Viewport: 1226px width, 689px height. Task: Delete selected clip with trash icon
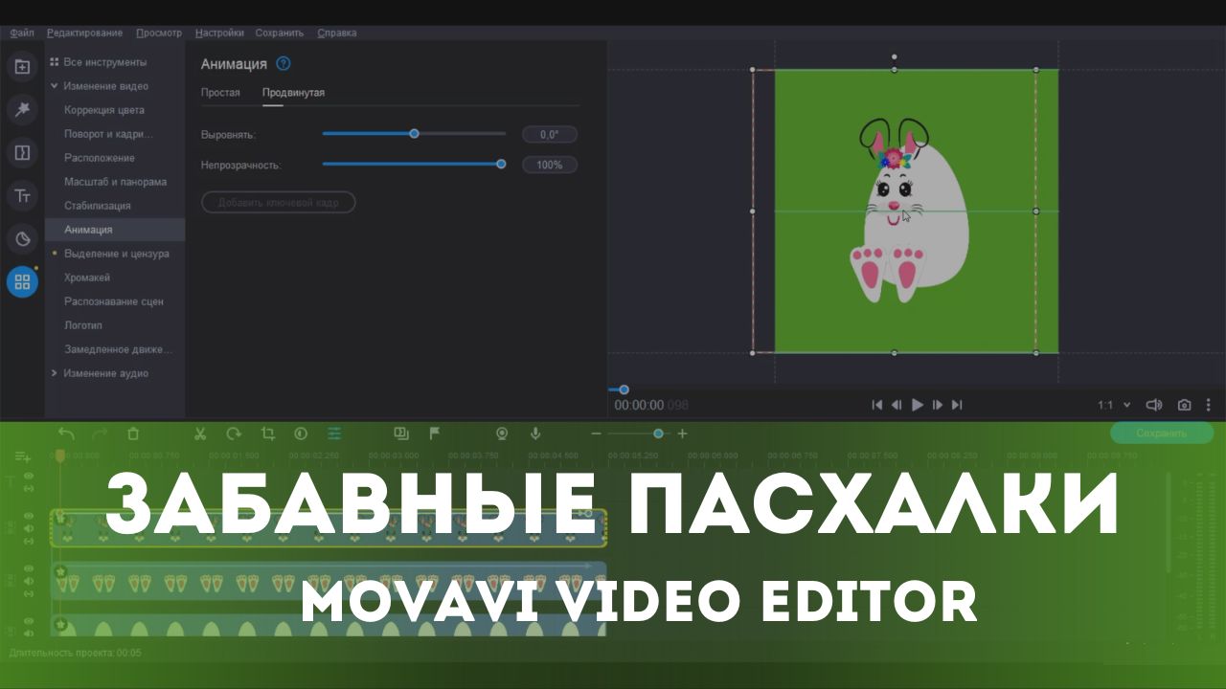133,433
